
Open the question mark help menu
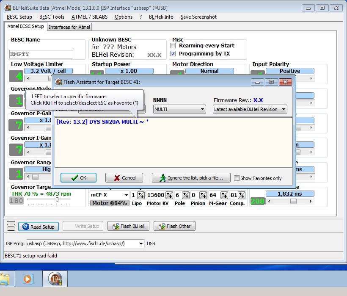click(140, 17)
